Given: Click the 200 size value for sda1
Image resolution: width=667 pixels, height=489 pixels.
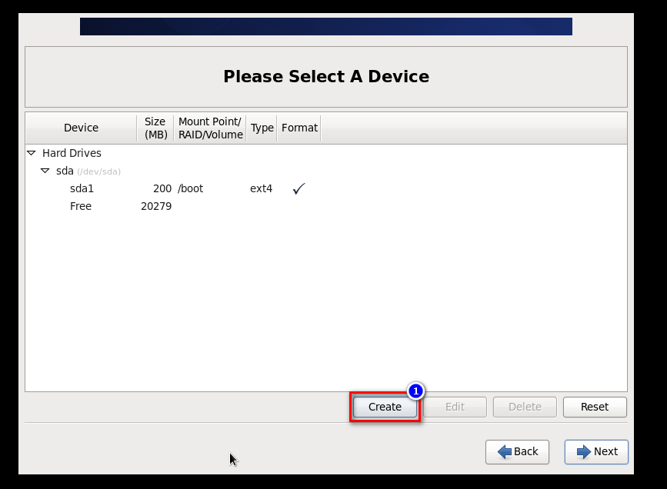Looking at the screenshot, I should tap(162, 188).
